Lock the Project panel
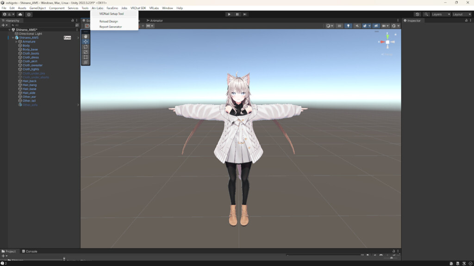The image size is (474, 266). 393,251
